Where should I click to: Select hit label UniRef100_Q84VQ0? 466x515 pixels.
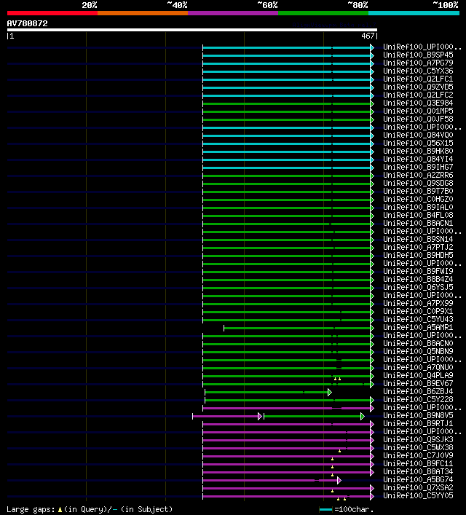tap(418, 135)
